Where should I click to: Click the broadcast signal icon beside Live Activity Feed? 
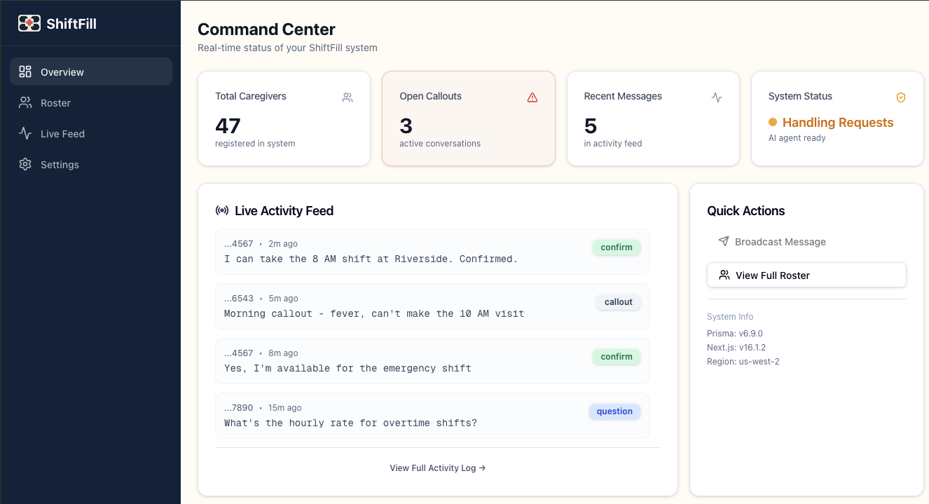pyautogui.click(x=222, y=210)
